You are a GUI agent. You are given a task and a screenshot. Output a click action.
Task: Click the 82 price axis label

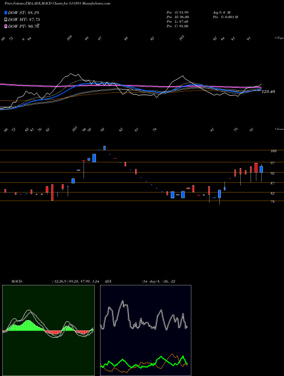pos(273,193)
